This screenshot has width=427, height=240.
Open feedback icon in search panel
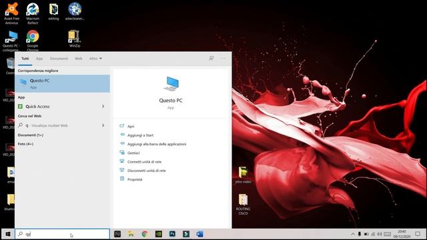[211, 58]
